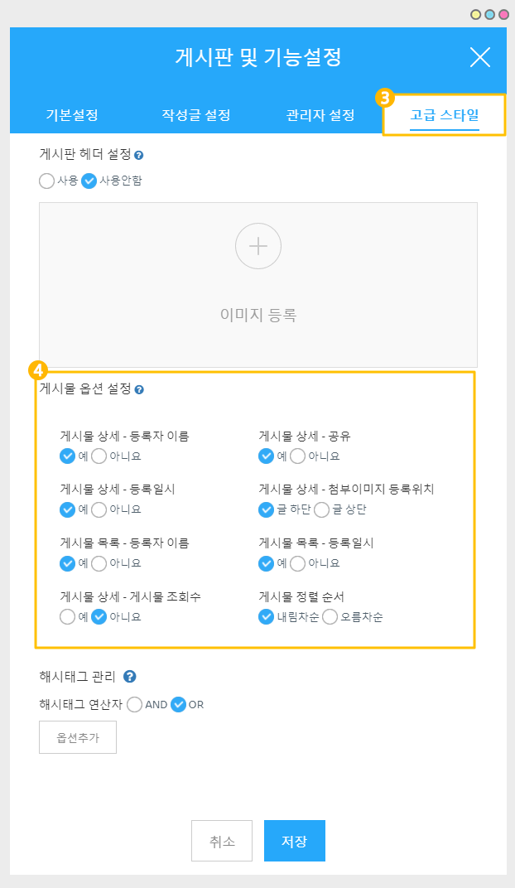
Task: Select 아니요 for 게시물 상세 - 등록자 이름
Action: pyautogui.click(x=99, y=456)
